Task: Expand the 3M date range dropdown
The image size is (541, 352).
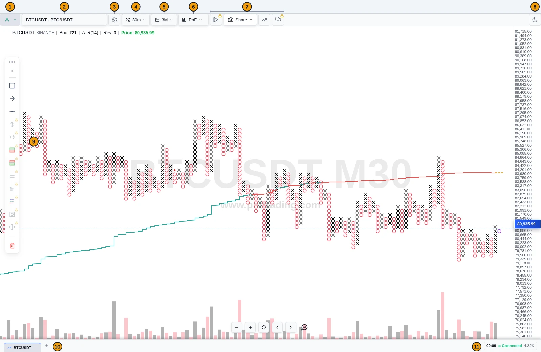Action: [x=164, y=20]
